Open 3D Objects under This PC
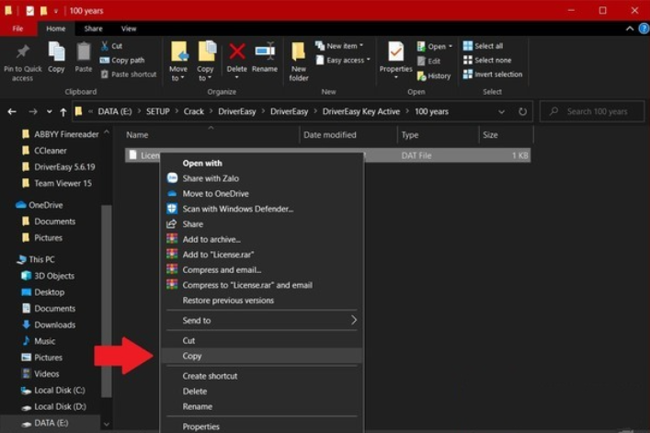650x433 pixels. 48,276
